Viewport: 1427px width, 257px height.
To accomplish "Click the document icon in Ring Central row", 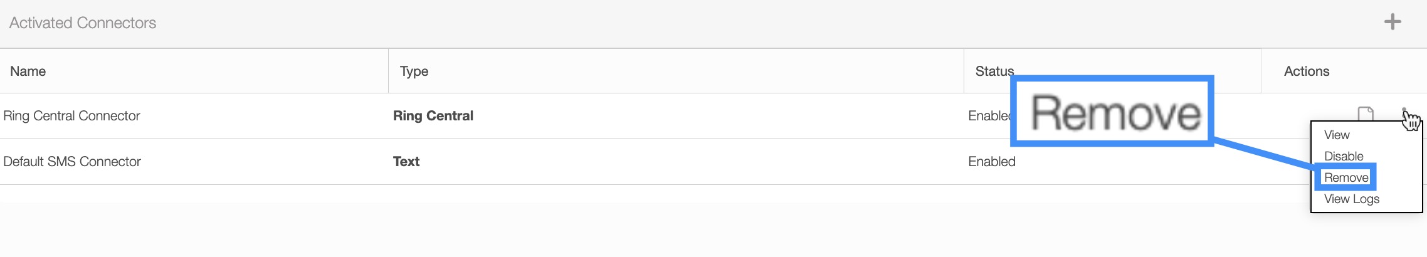I will (1365, 114).
